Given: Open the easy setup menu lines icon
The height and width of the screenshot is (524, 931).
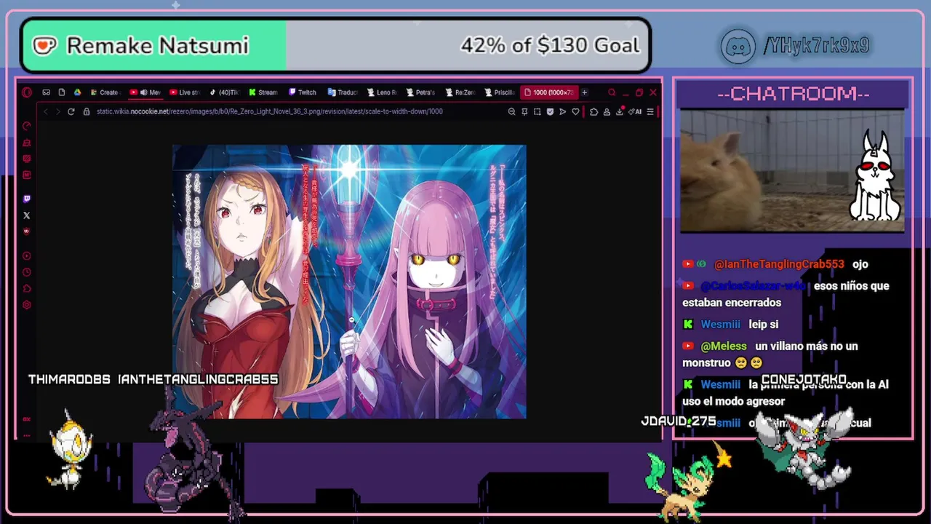Looking at the screenshot, I should 650,111.
